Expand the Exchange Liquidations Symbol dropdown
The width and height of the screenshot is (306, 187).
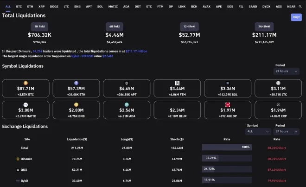(x=258, y=131)
